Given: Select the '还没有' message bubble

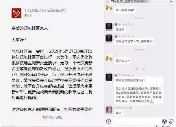Looking at the screenshot, I should (x=120, y=30).
